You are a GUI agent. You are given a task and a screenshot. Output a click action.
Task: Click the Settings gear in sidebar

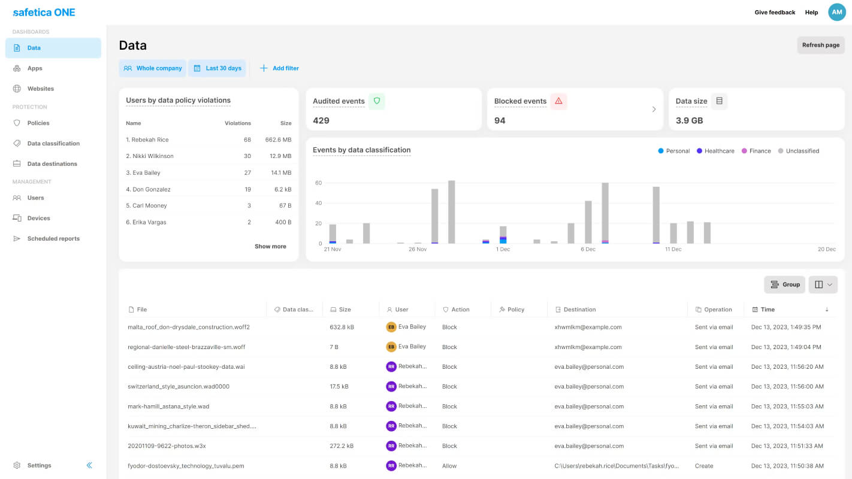[x=17, y=465]
